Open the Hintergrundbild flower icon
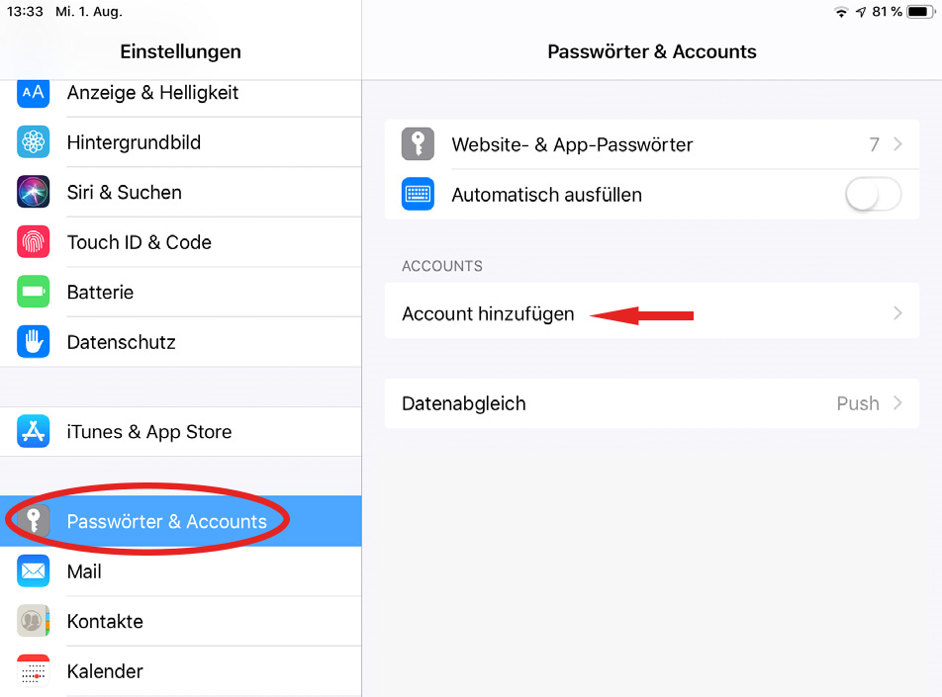The image size is (942, 697). (x=34, y=142)
